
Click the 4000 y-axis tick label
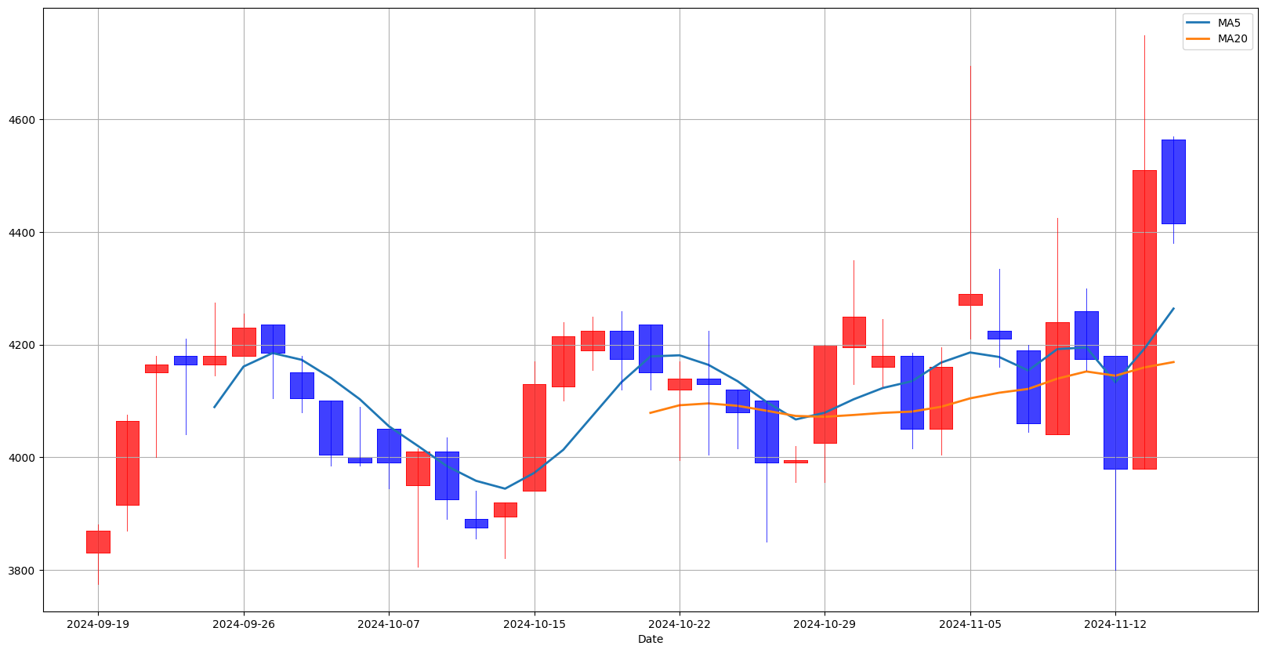point(23,458)
